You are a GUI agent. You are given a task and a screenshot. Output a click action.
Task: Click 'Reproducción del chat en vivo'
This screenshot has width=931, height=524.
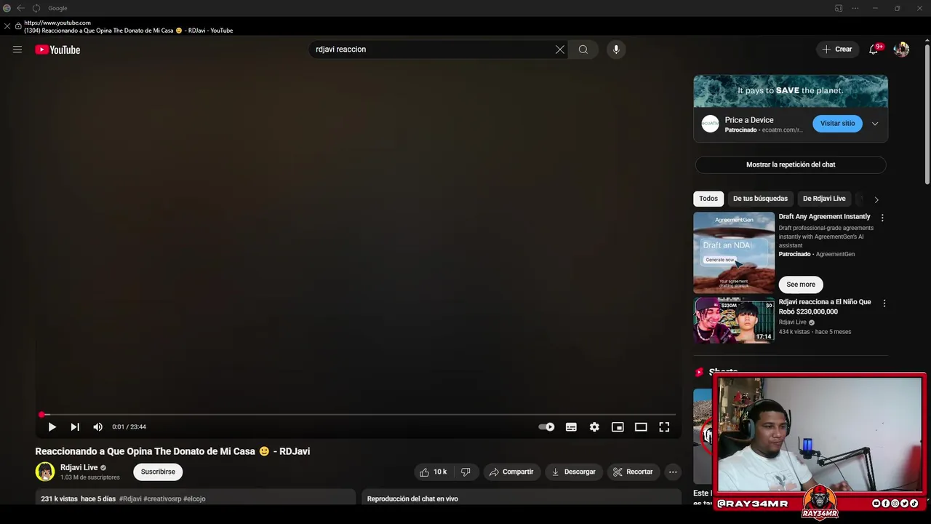pos(412,499)
